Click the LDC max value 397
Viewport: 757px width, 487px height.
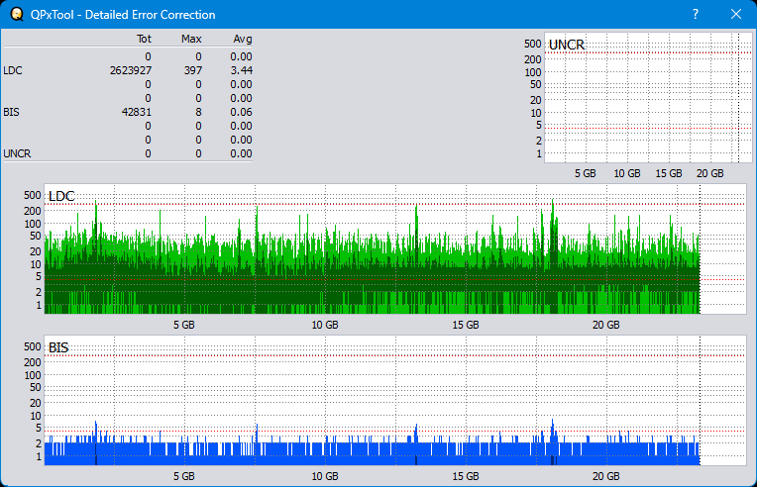192,70
